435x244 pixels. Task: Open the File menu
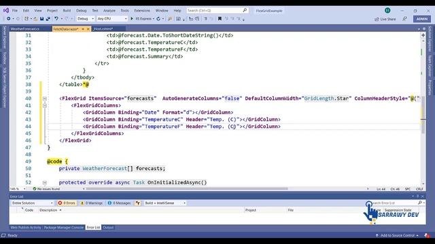coord(15,11)
